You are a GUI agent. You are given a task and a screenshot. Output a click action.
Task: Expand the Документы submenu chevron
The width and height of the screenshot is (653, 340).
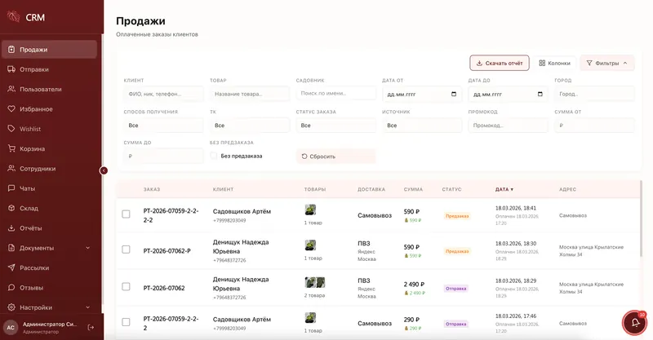coord(88,248)
